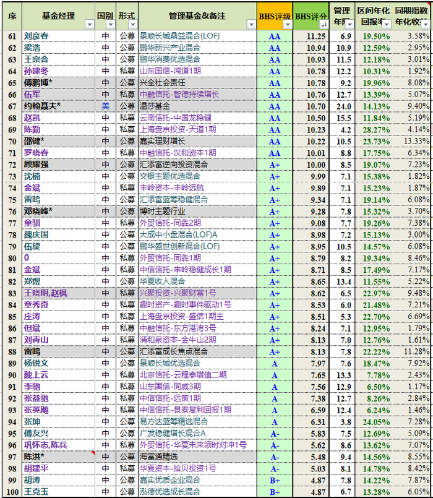Click the return cell 24.05%

click(x=374, y=422)
